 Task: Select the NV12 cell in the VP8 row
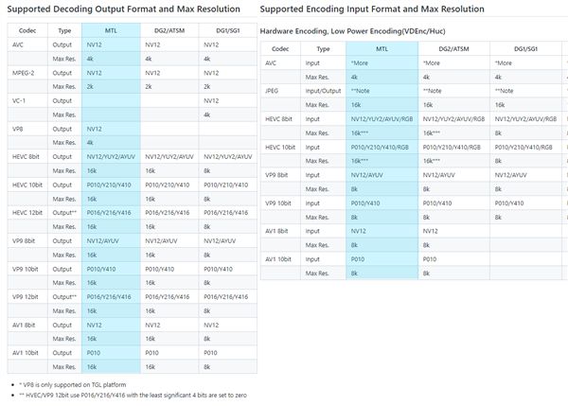95,128
